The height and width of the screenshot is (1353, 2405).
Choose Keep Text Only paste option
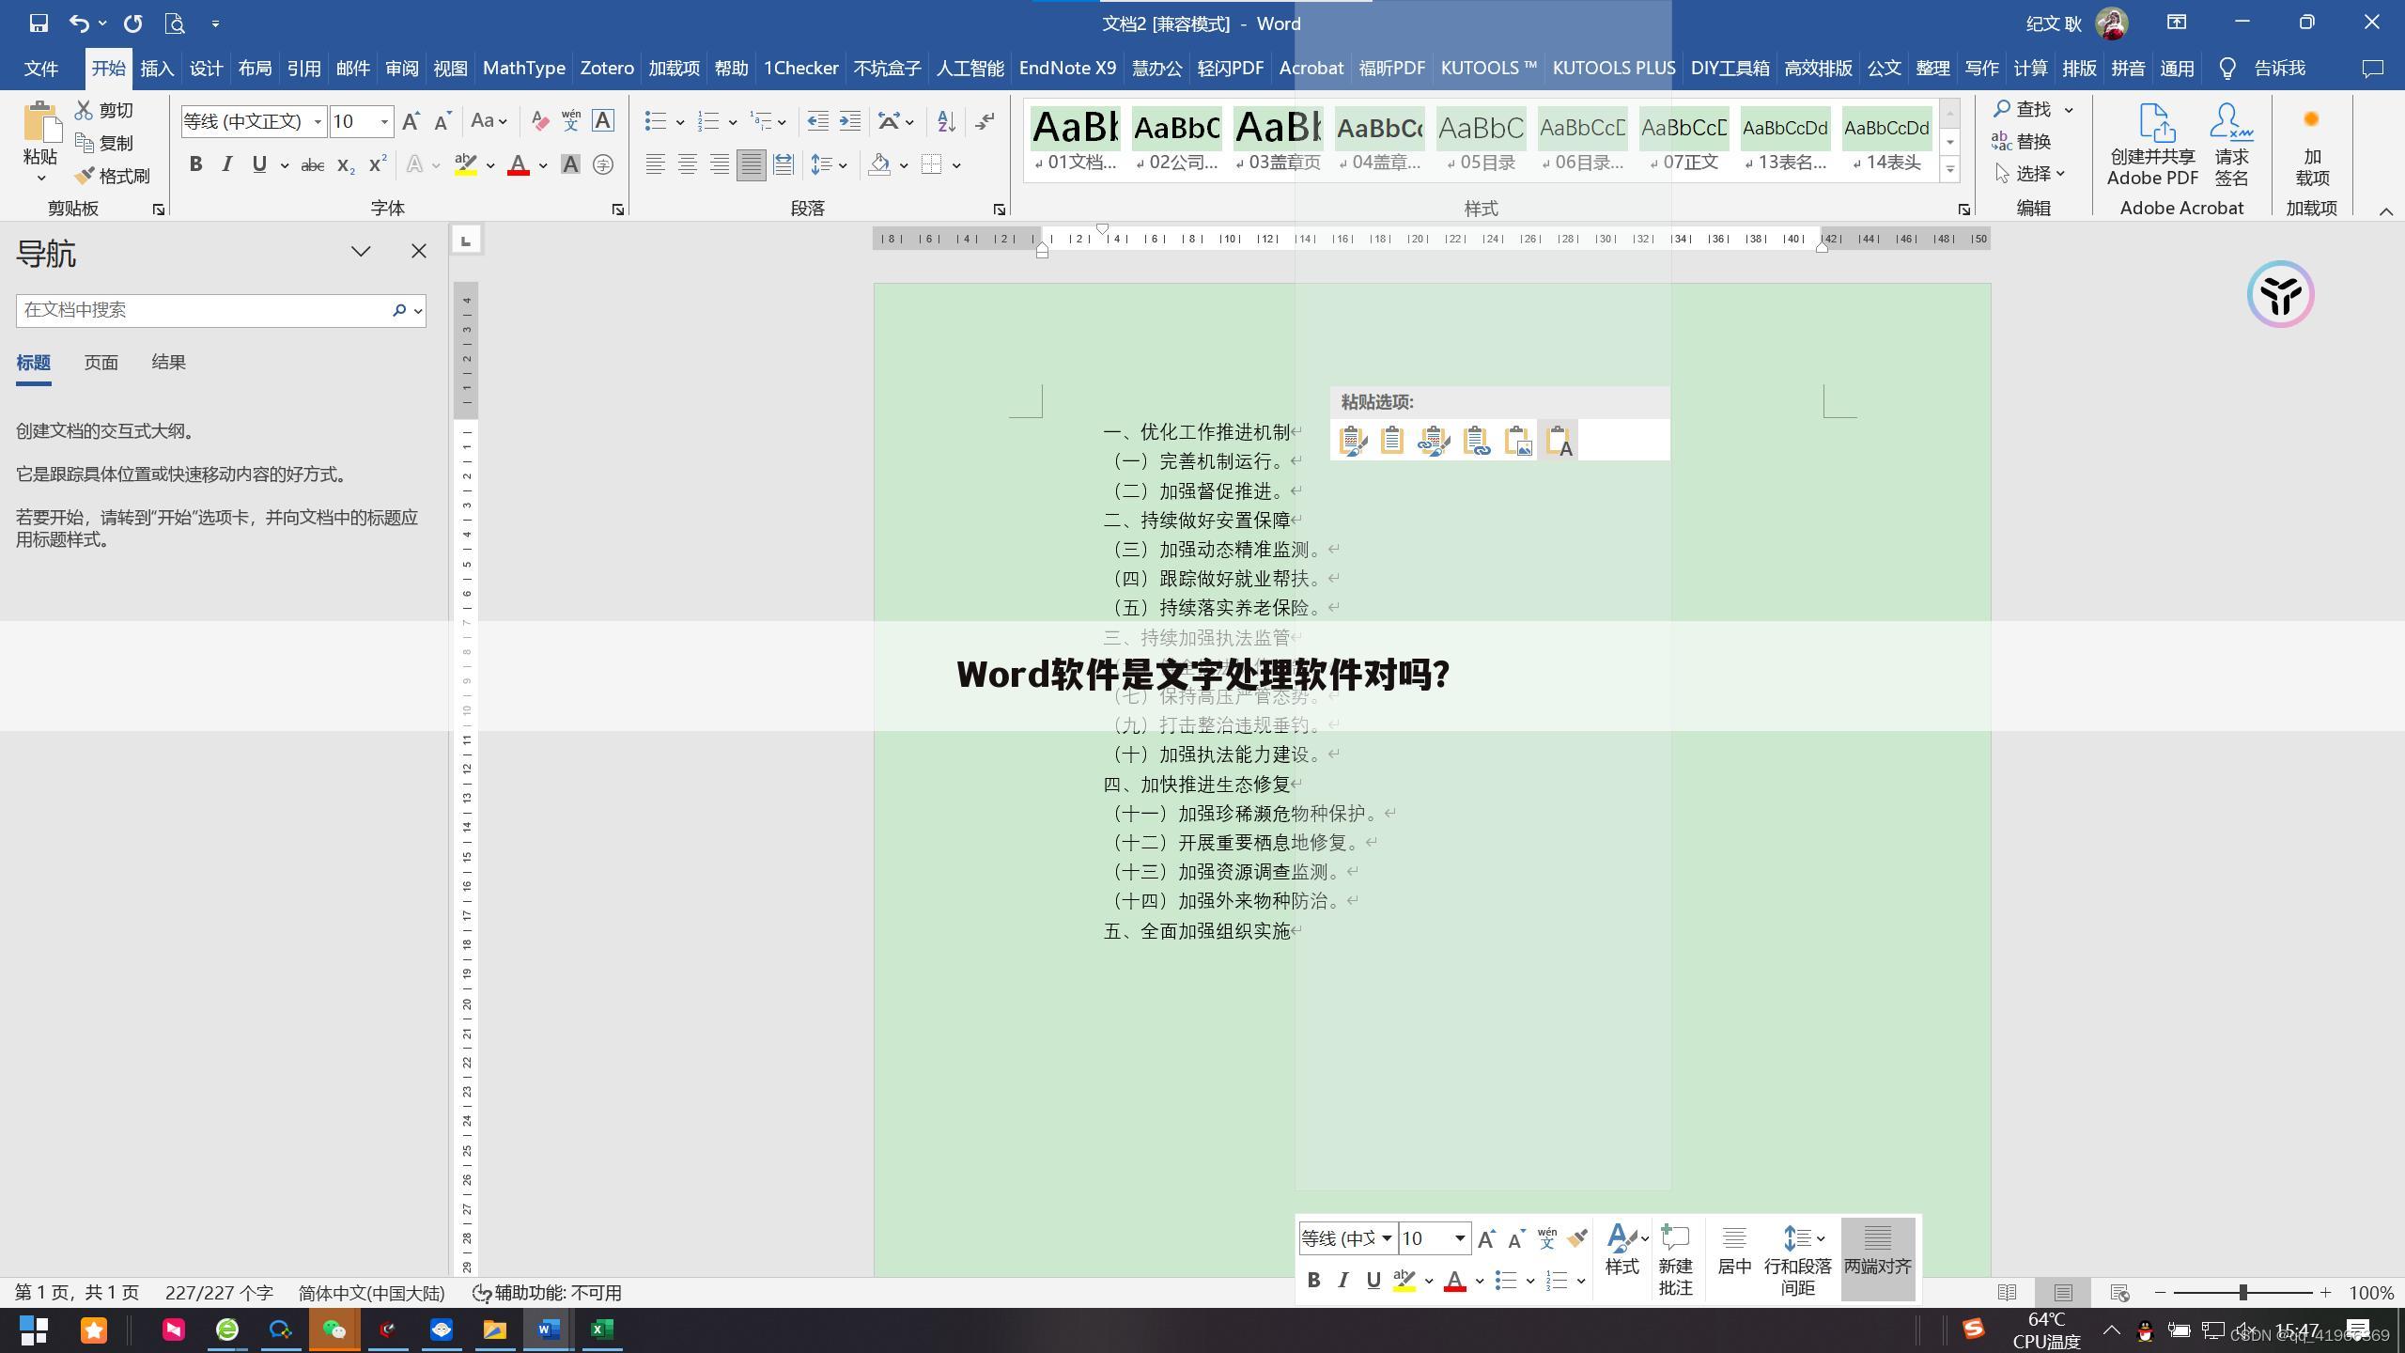[1559, 441]
